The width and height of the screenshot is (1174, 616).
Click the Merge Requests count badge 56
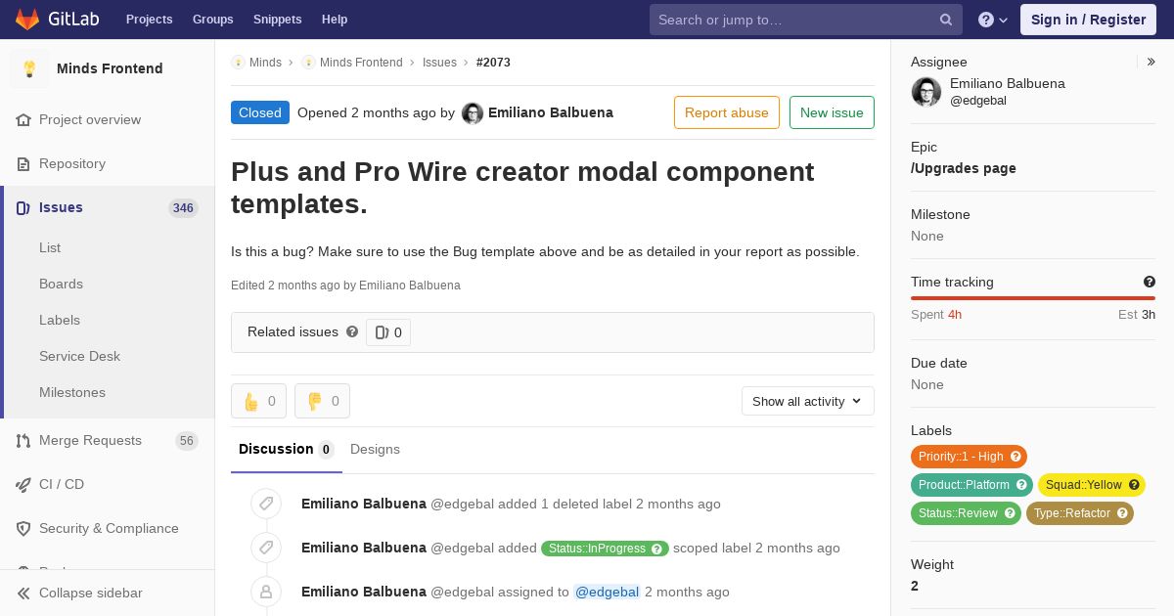[x=187, y=440]
